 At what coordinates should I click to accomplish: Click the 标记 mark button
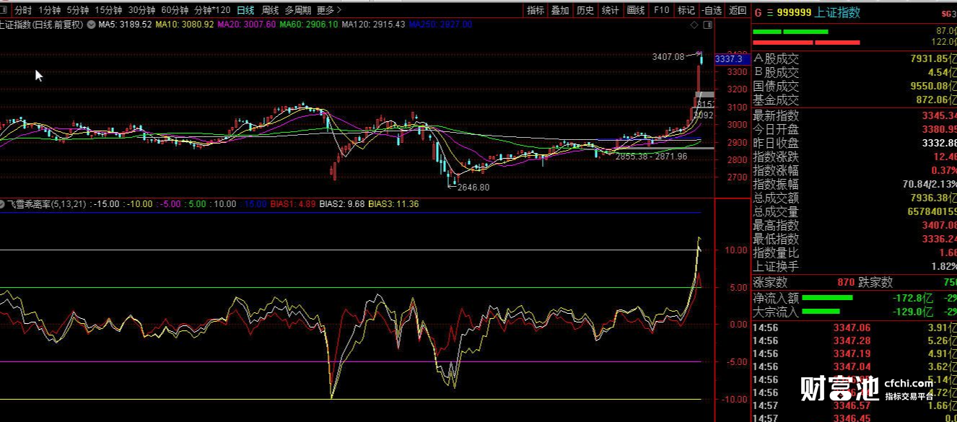click(686, 10)
